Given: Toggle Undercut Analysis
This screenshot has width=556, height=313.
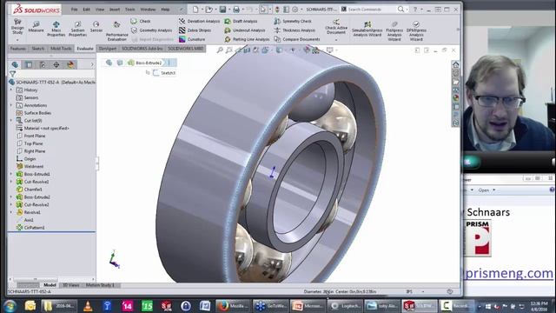Looking at the screenshot, I should [x=245, y=30].
